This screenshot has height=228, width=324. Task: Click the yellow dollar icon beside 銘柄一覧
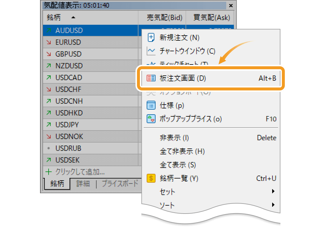click(x=151, y=178)
